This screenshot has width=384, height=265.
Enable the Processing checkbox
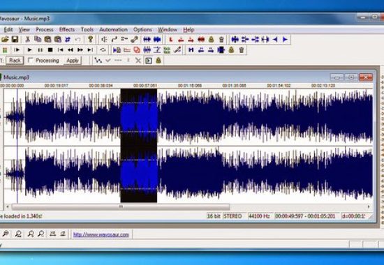[x=30, y=60]
